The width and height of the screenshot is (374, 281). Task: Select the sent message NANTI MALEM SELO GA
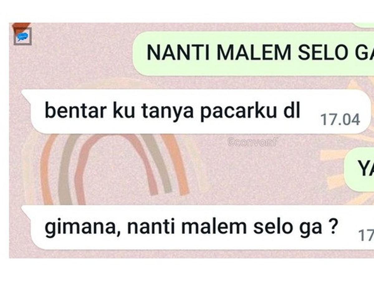tap(253, 53)
